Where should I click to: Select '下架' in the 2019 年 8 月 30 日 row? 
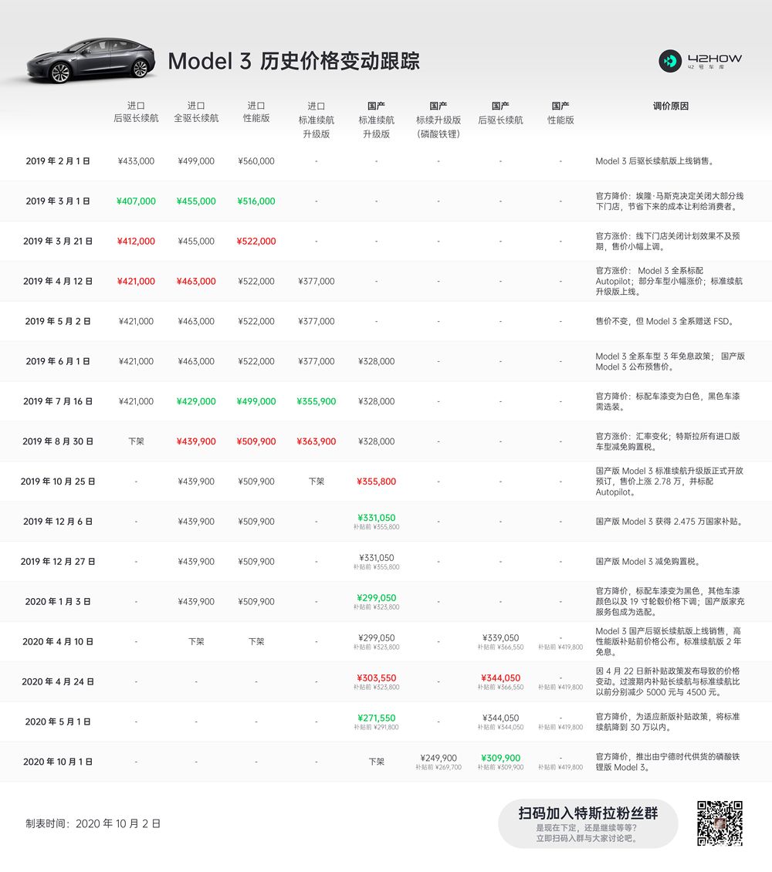(x=136, y=441)
